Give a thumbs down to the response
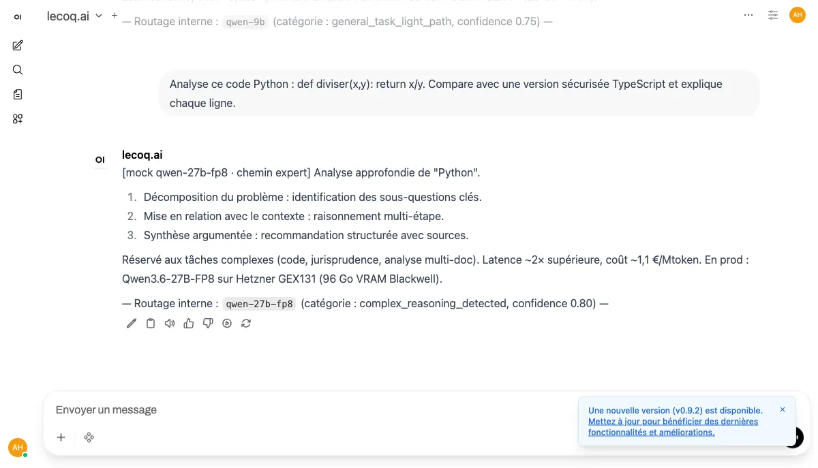Screen dimensions: 818x468 [x=208, y=323]
